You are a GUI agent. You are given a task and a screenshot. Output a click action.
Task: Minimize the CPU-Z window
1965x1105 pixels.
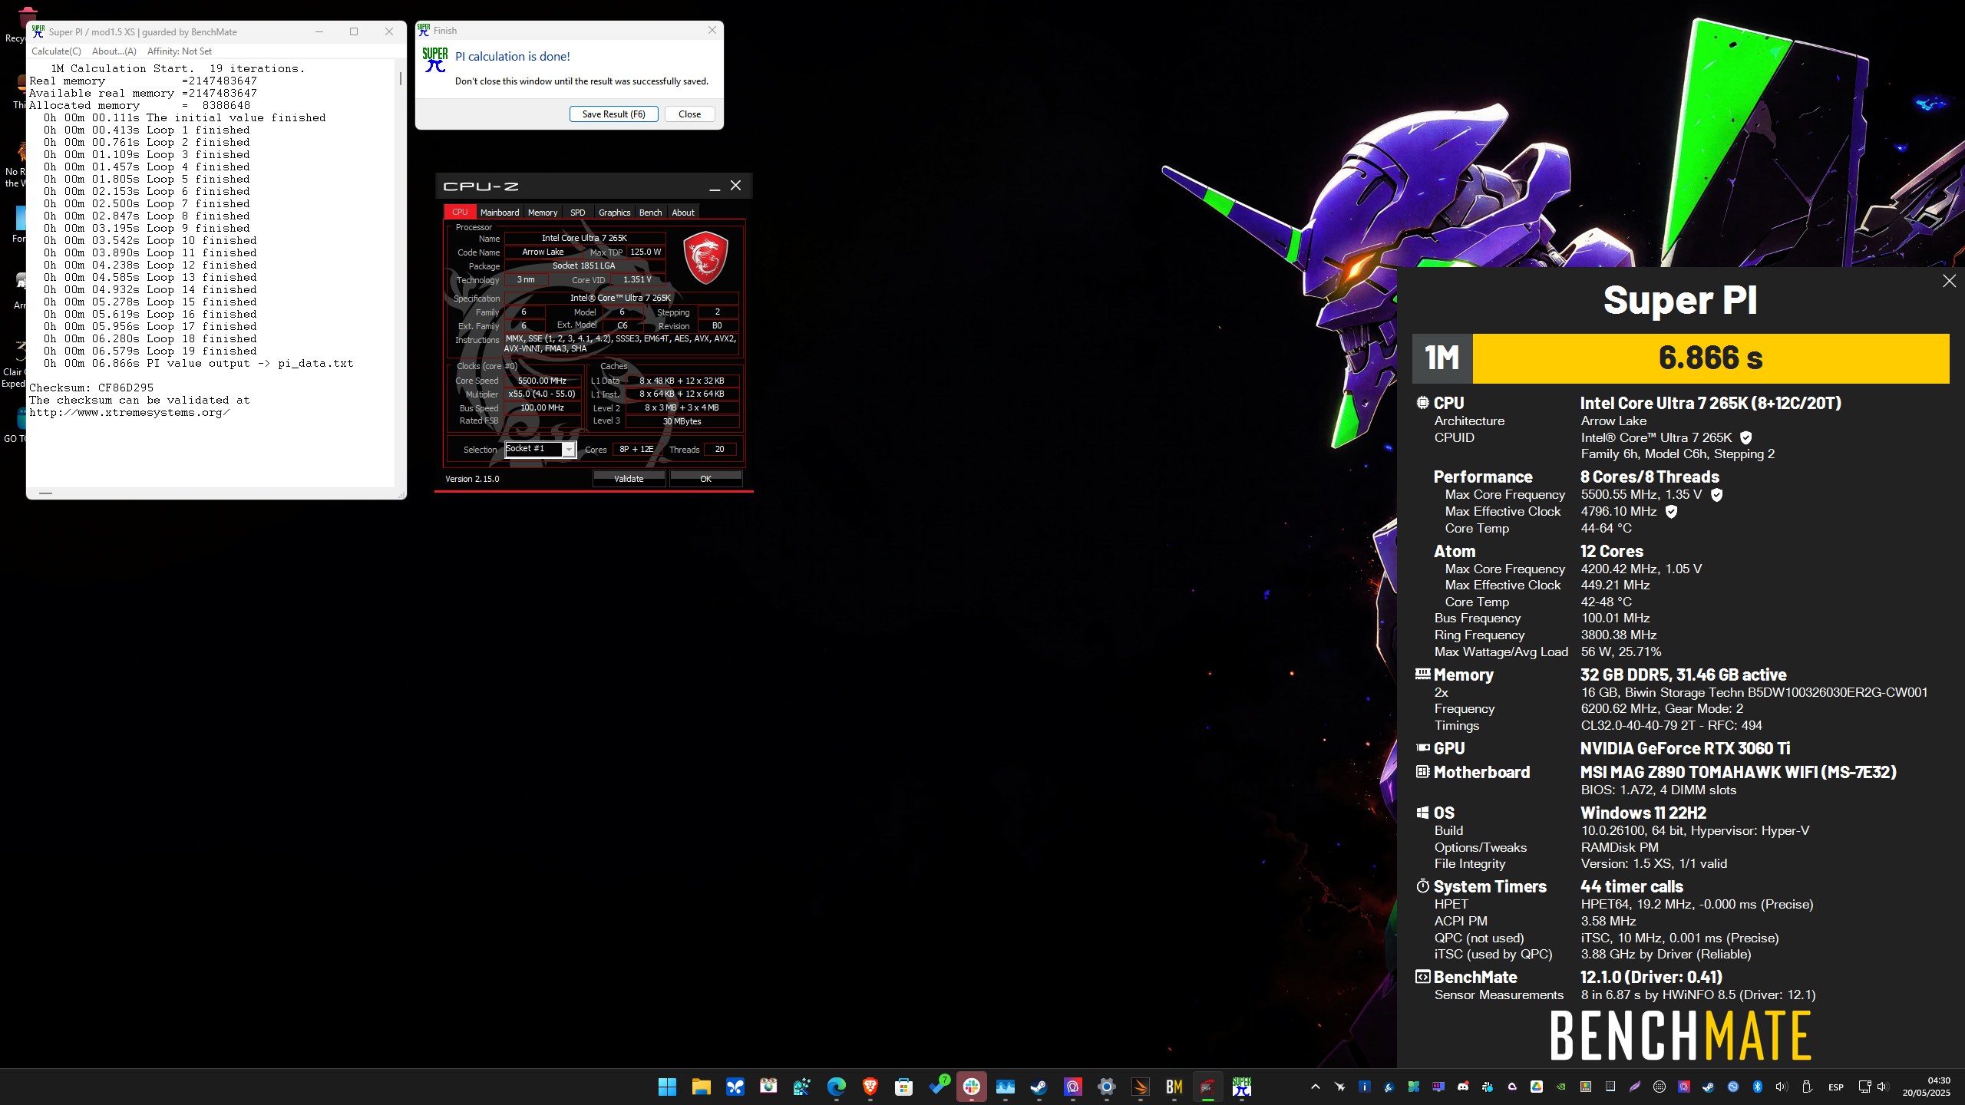[x=715, y=186]
